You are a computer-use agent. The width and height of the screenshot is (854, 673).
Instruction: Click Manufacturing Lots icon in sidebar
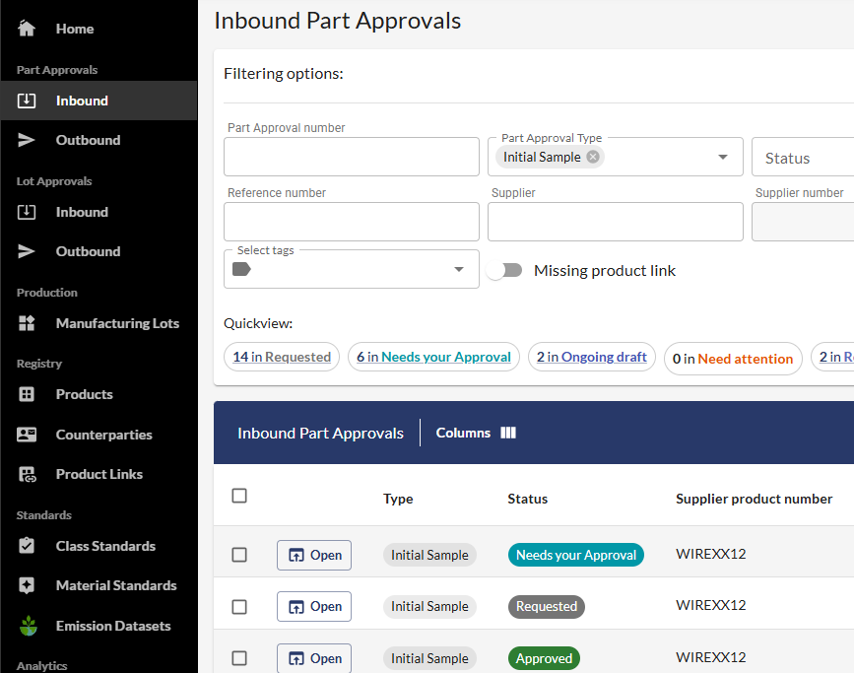click(27, 323)
